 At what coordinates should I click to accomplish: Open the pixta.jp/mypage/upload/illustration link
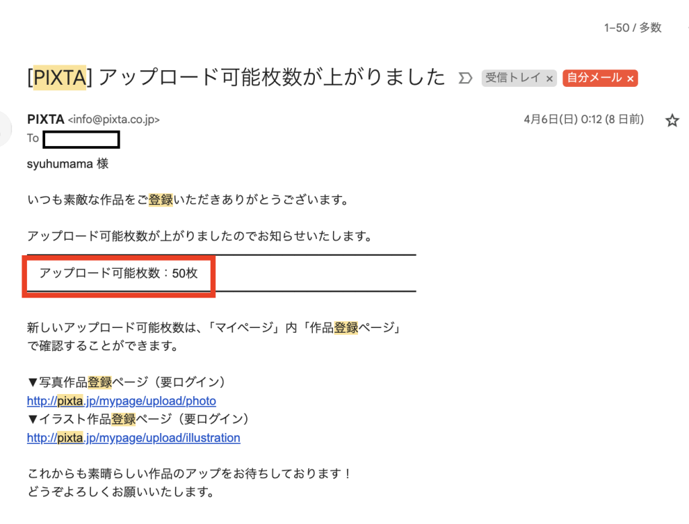pos(133,438)
